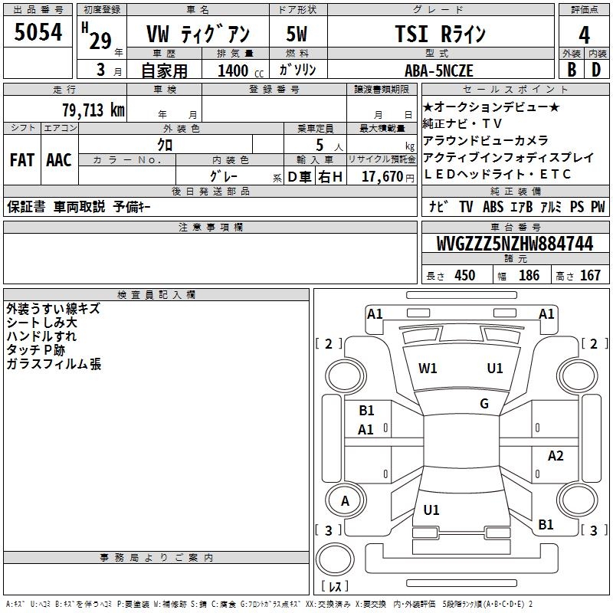Select the A2 damage marker on diagram
Viewport: 613px width, 613px height.
point(556,456)
